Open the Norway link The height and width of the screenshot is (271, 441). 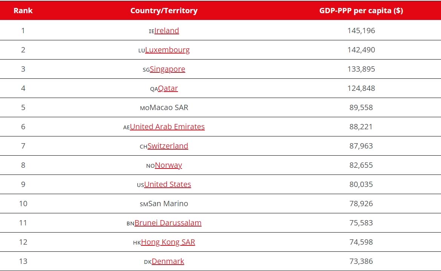click(x=168, y=165)
